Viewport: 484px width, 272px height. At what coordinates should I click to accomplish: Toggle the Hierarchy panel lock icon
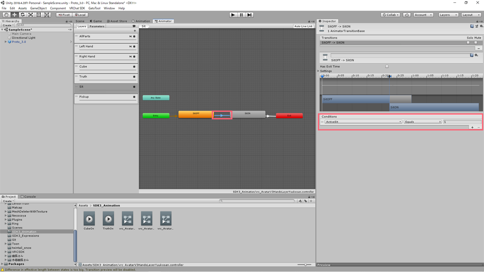[67, 21]
